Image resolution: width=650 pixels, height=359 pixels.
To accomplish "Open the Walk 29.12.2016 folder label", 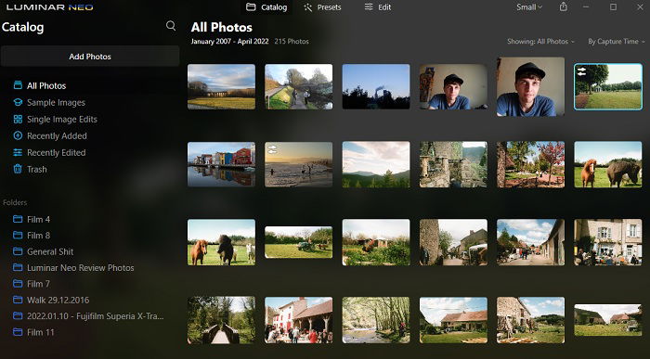I will pyautogui.click(x=58, y=300).
